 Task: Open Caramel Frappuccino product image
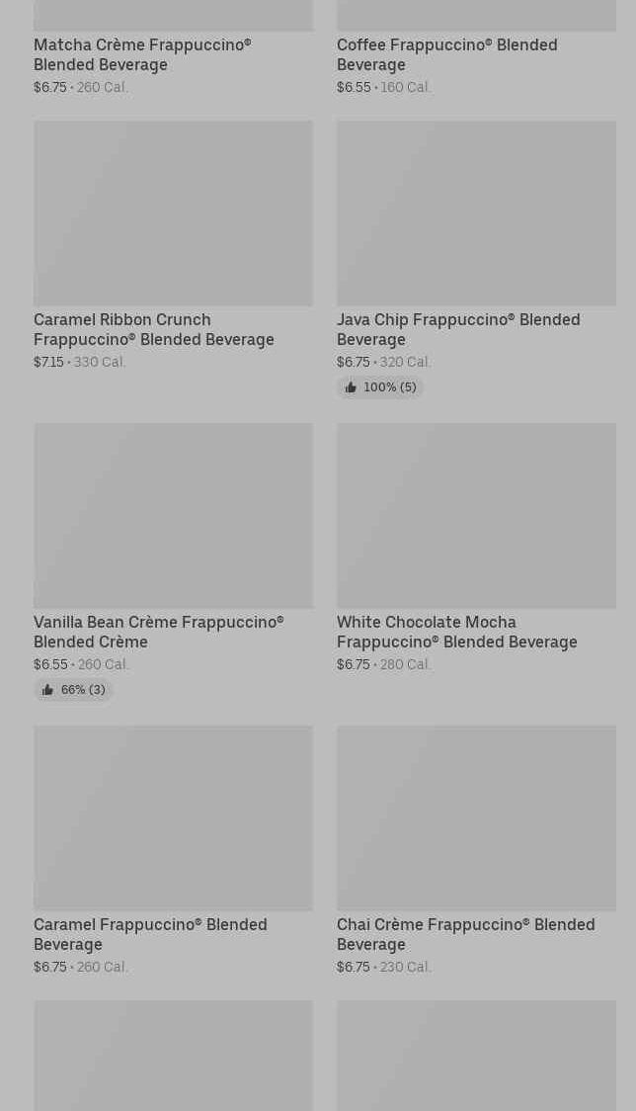[x=174, y=818]
